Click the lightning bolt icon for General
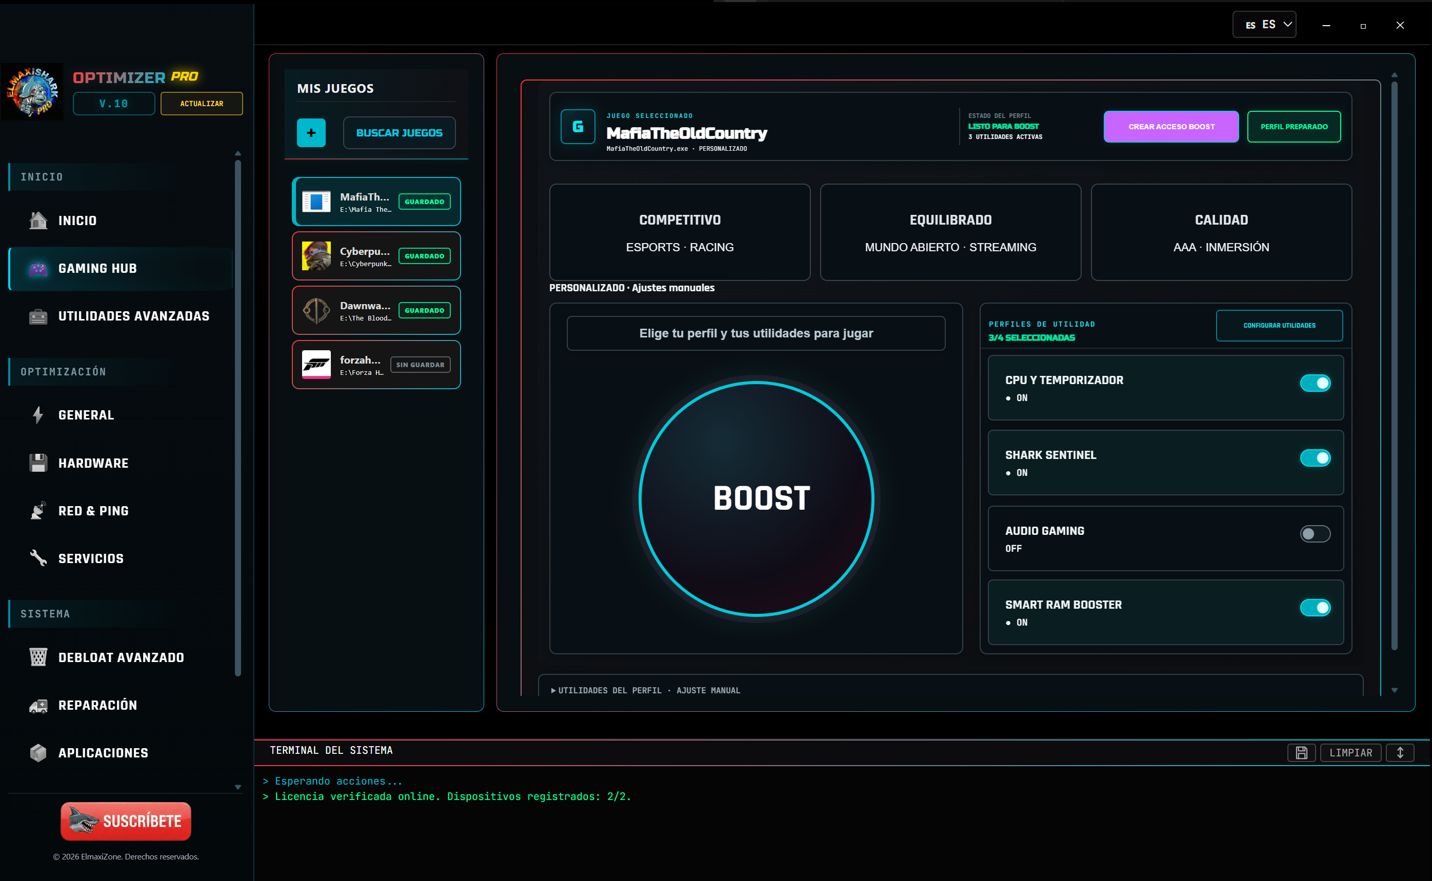 (x=38, y=415)
